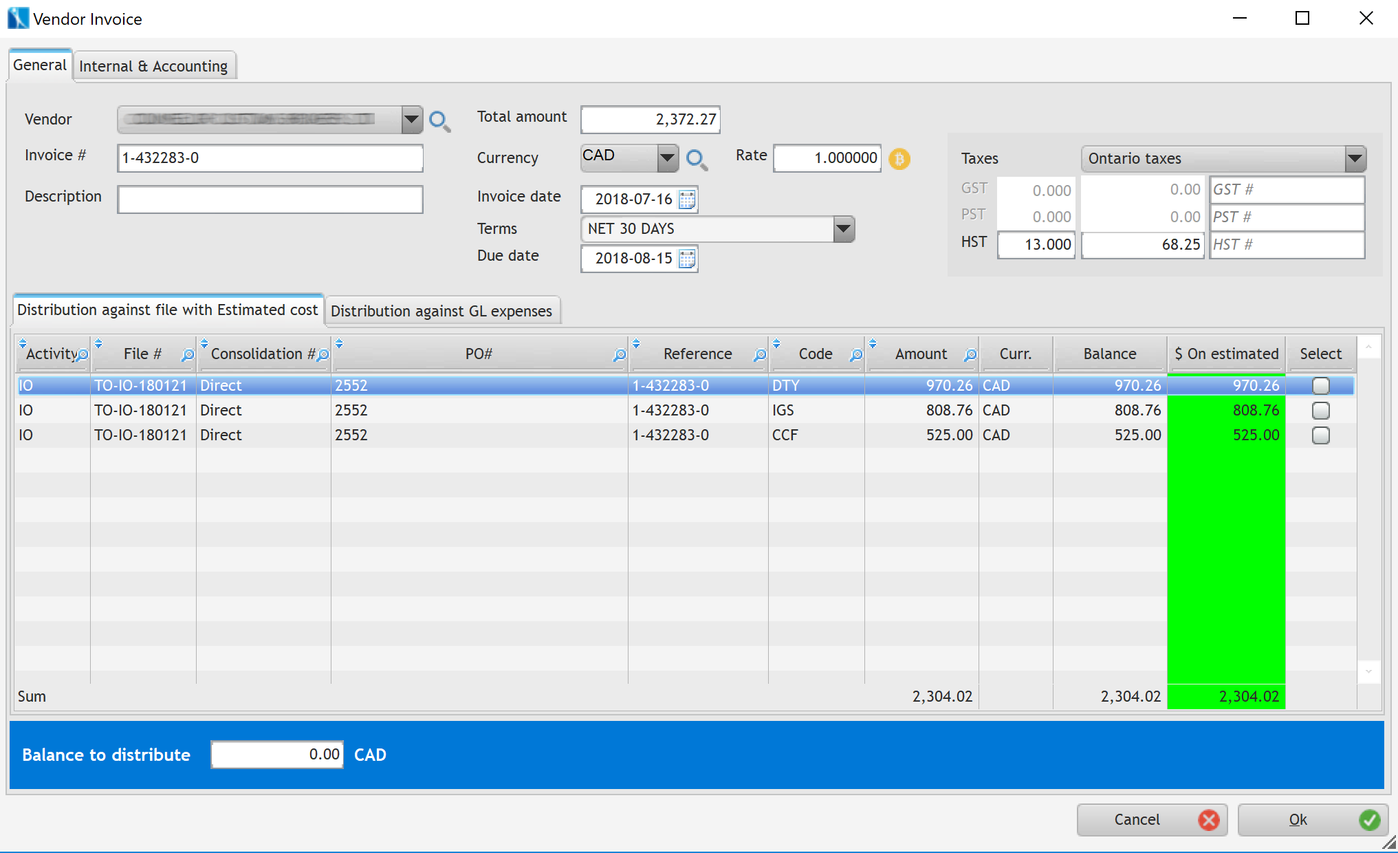Click the PO# column search icon
Image resolution: width=1398 pixels, height=853 pixels.
(x=619, y=355)
